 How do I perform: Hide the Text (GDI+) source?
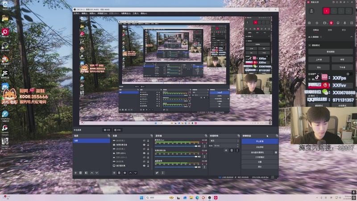(x=144, y=153)
